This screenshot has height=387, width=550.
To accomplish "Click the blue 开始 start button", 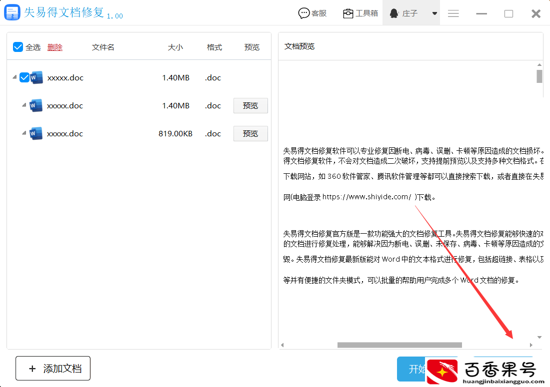I will click(411, 369).
